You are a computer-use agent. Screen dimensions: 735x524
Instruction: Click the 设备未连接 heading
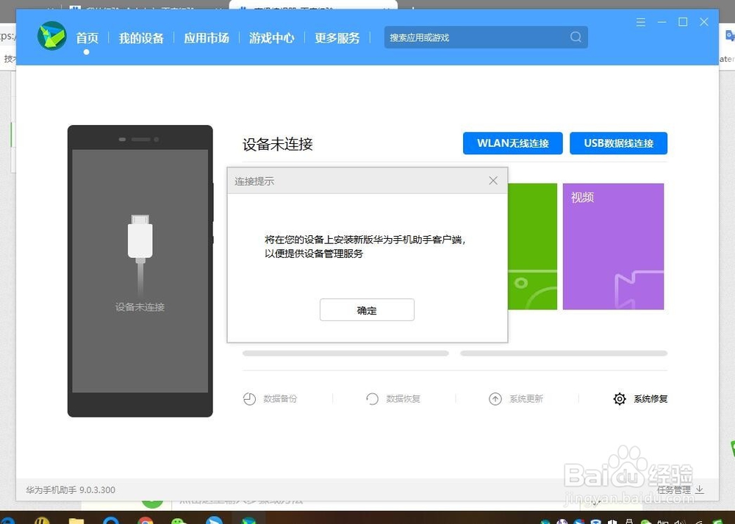point(278,144)
